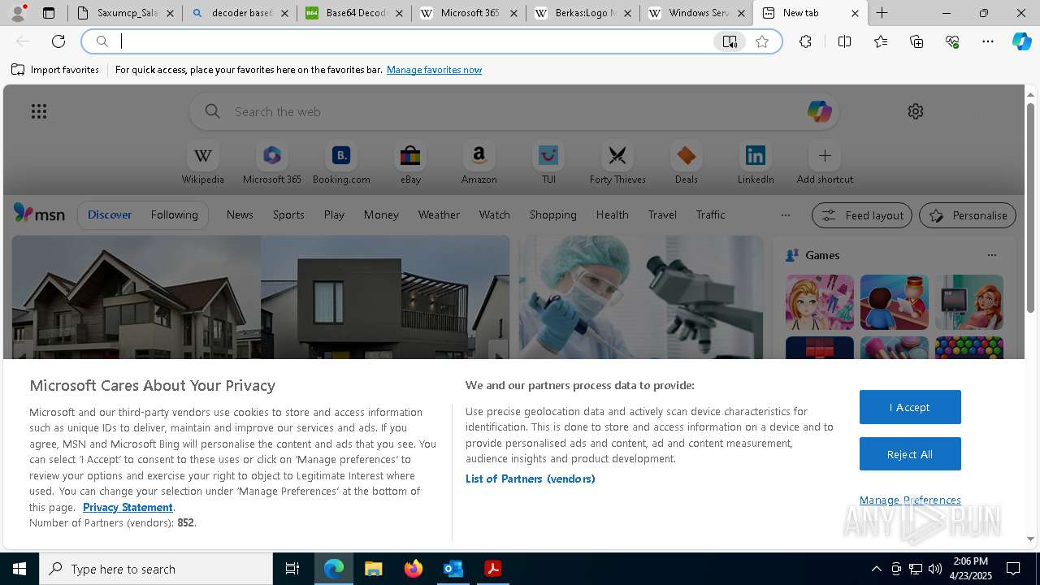Open the Shopping category
Image resolution: width=1040 pixels, height=585 pixels.
[x=552, y=214]
